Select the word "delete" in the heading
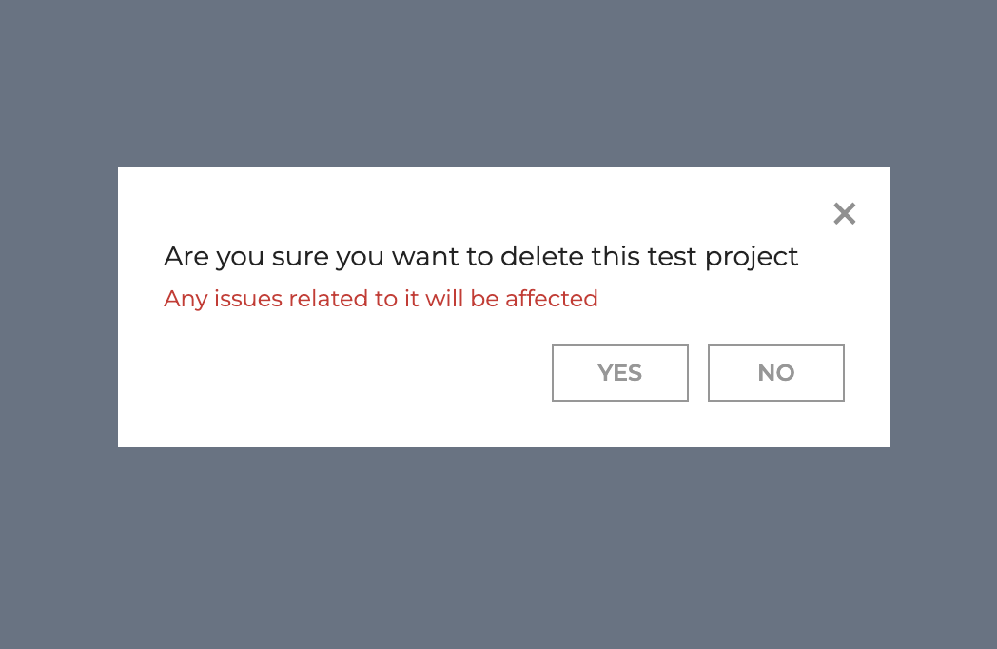This screenshot has width=997, height=649. pyautogui.click(x=541, y=256)
